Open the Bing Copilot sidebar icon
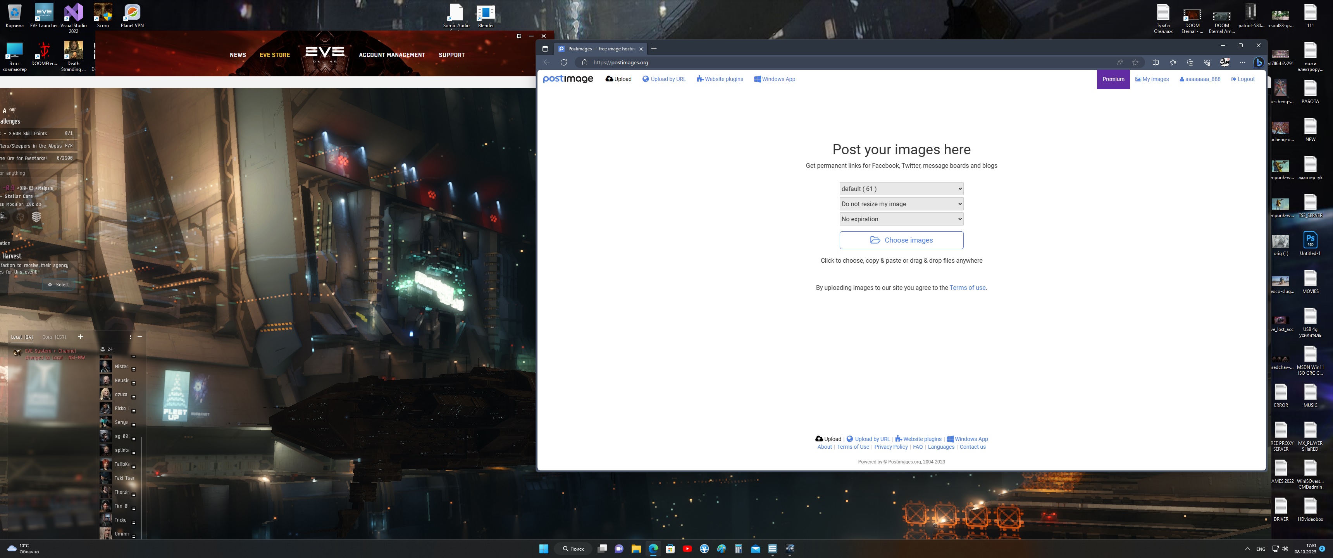 click(x=1259, y=63)
